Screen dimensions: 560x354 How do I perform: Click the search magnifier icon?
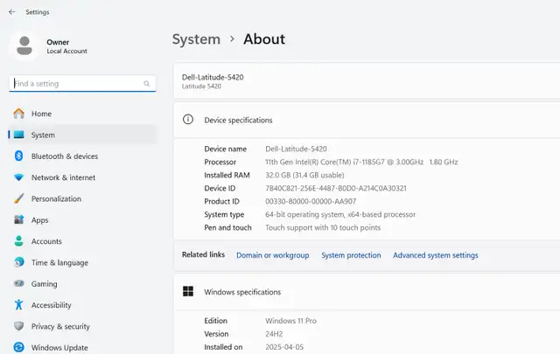coord(146,84)
